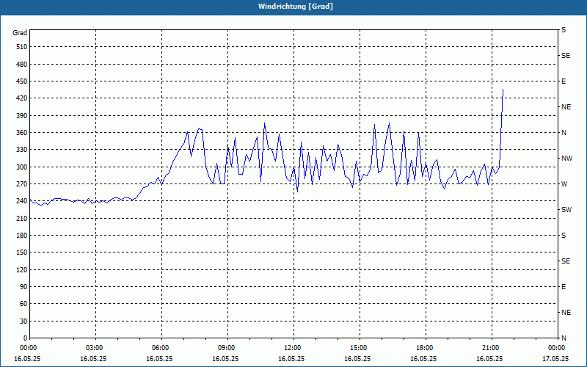Click the y-axis value 270
The width and height of the screenshot is (587, 367).
coord(22,184)
